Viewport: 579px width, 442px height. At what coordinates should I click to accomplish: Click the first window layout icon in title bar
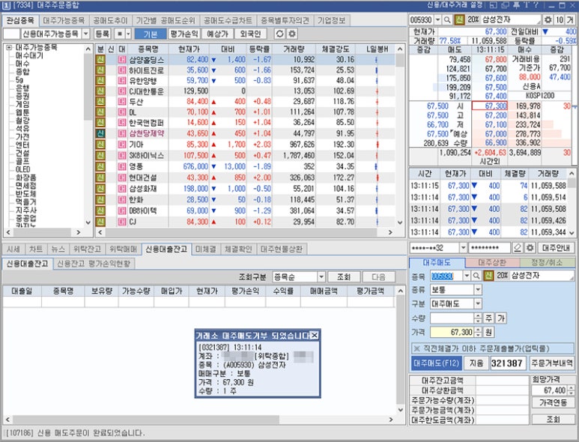coord(494,5)
